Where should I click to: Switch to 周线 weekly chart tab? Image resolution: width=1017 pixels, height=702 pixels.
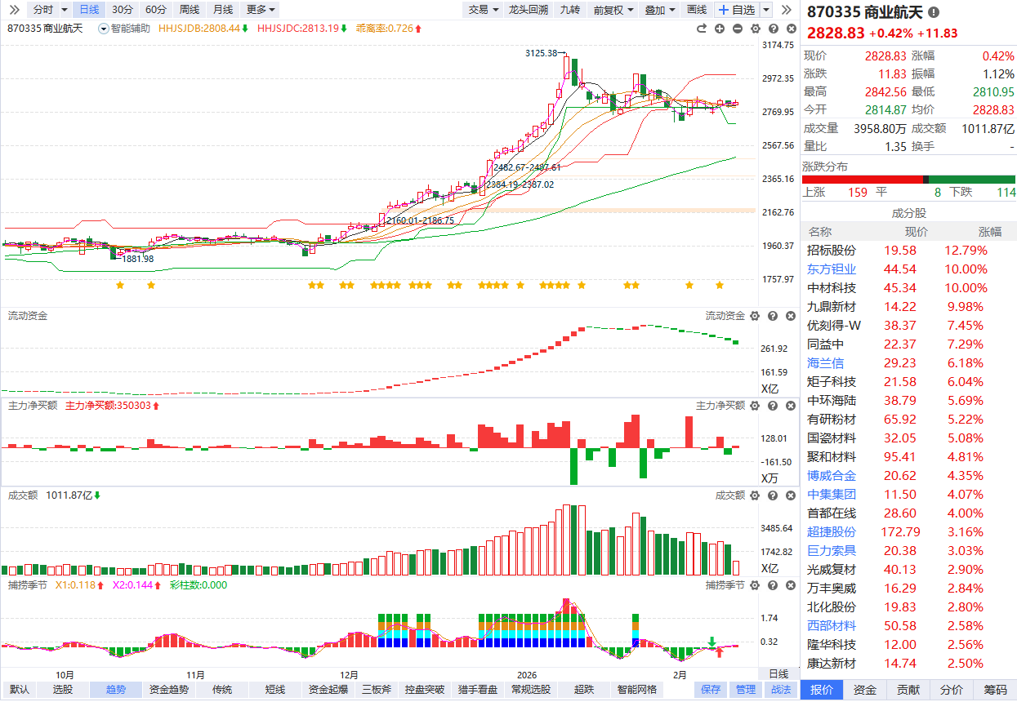[189, 10]
